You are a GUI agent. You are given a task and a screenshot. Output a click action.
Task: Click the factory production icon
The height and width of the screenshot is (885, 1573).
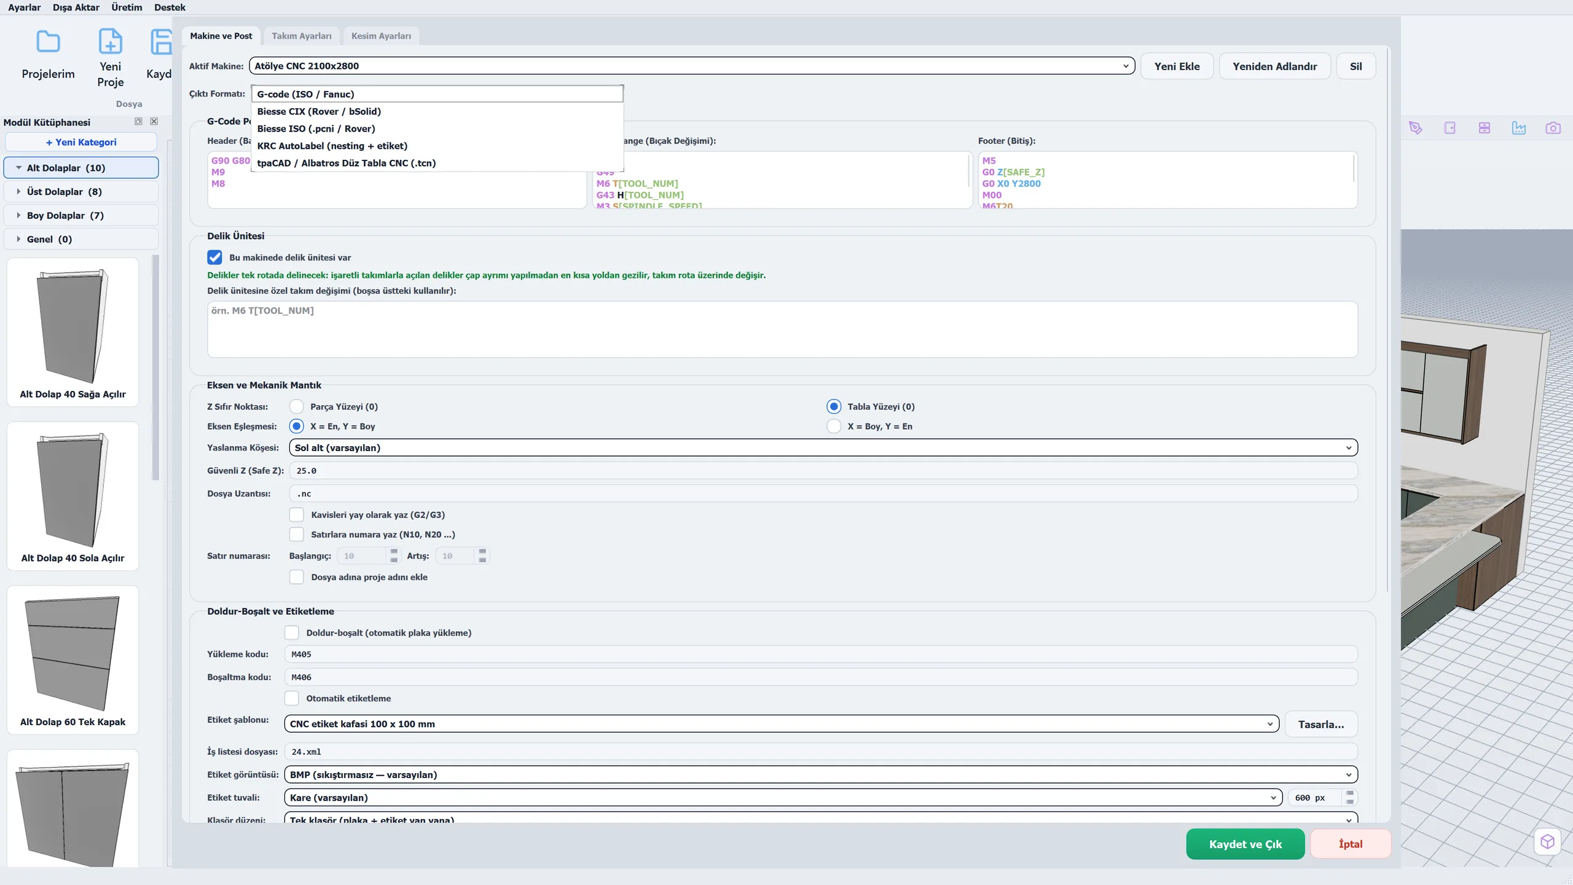click(1519, 128)
